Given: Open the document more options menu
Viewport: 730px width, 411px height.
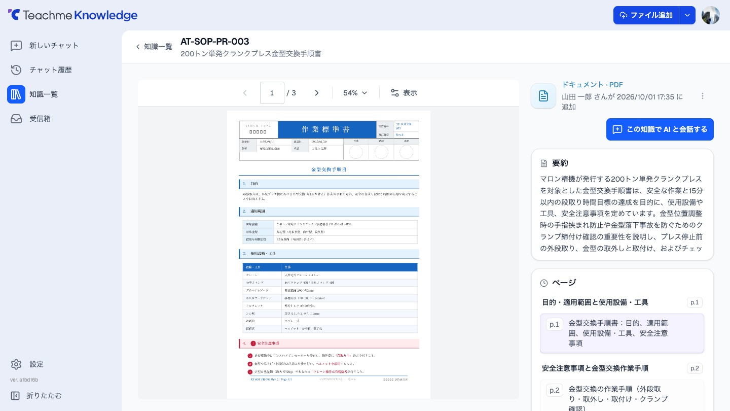Looking at the screenshot, I should (703, 96).
